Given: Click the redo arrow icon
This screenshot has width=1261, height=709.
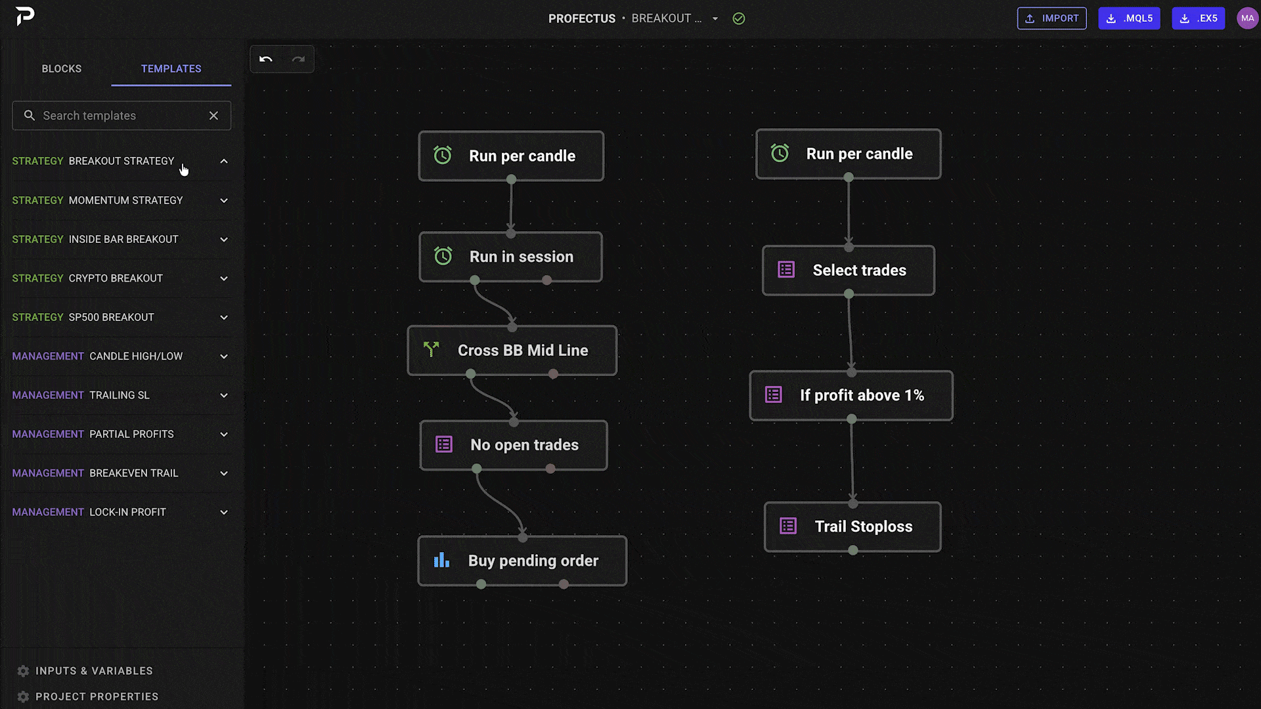Looking at the screenshot, I should 298,60.
